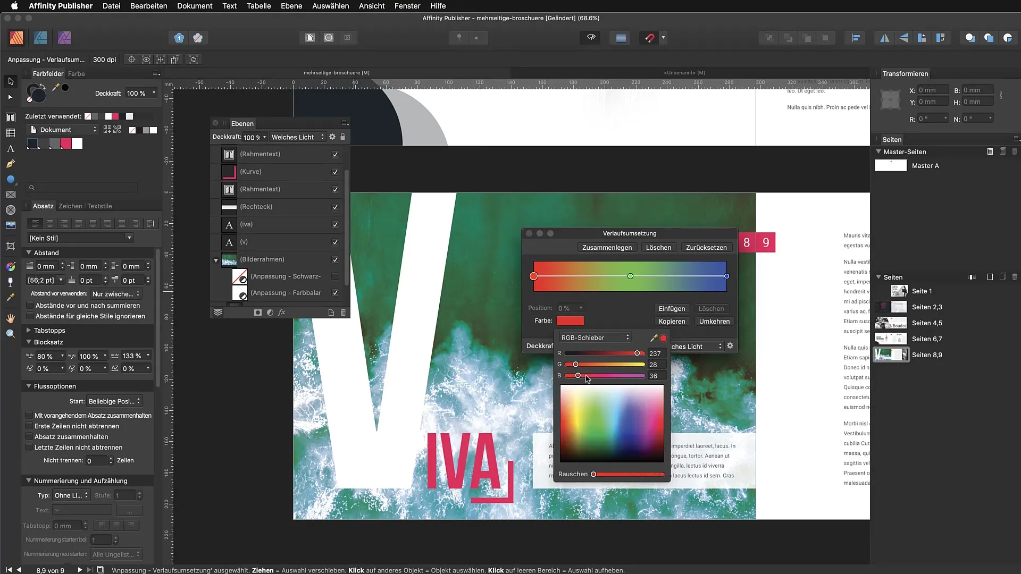Open Ebenen panel settings gear
Screen dimensions: 1021x574
tap(332, 137)
